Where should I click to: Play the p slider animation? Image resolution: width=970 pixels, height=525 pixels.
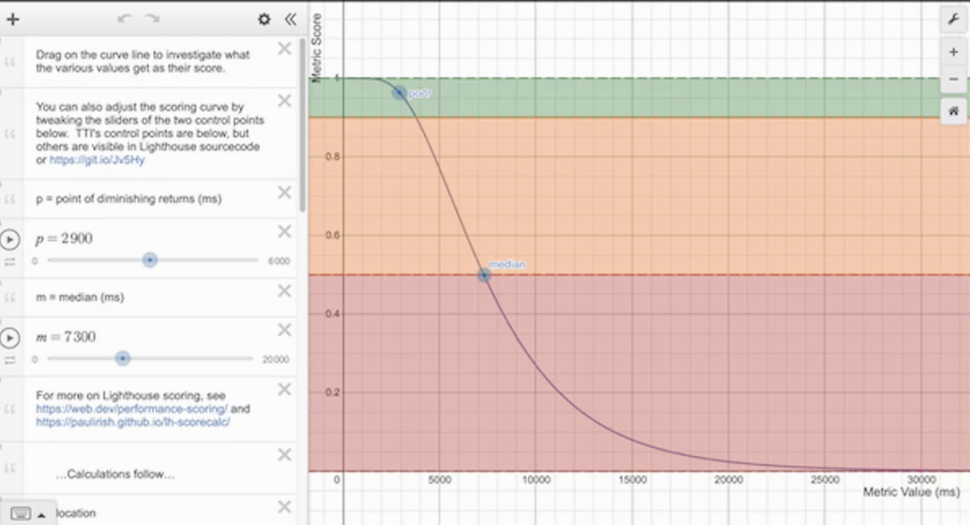click(x=10, y=240)
